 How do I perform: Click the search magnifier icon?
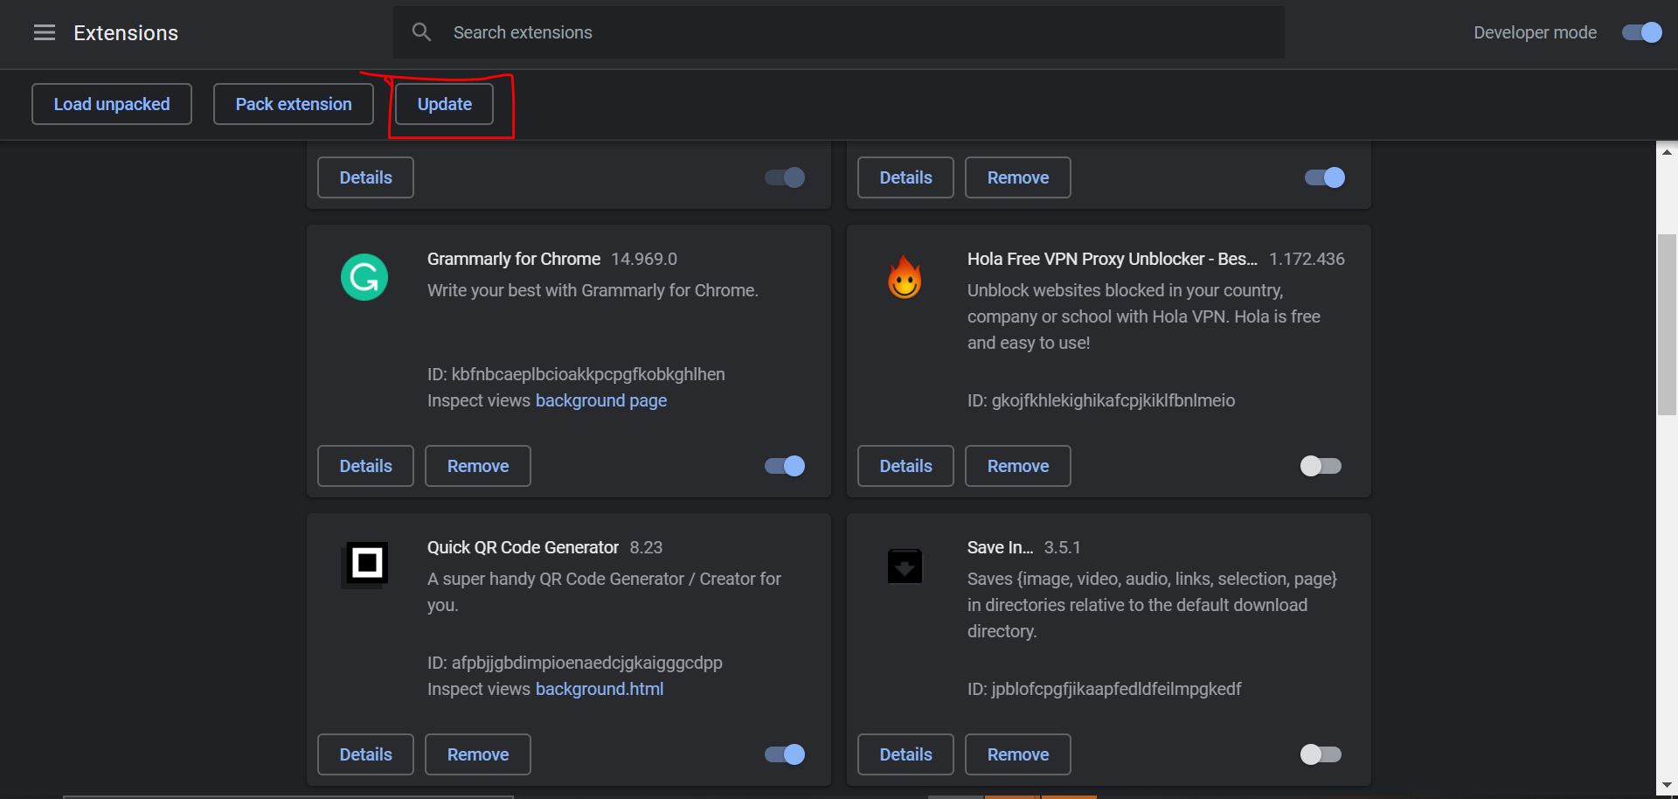click(x=421, y=31)
